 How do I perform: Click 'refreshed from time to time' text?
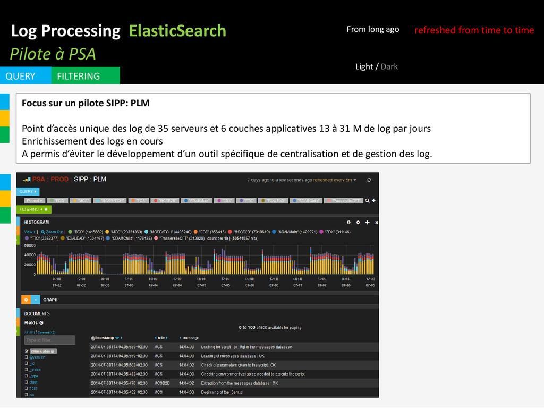coord(474,30)
